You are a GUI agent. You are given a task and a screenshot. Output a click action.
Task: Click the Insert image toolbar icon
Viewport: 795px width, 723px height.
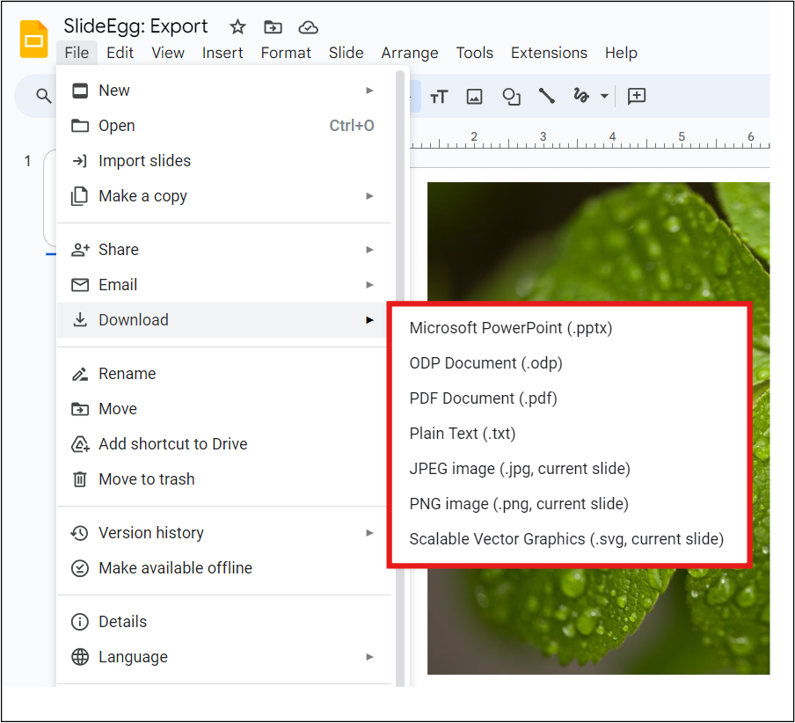(x=474, y=96)
